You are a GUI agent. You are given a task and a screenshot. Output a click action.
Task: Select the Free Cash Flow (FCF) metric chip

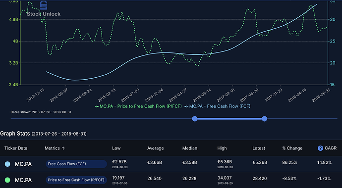pos(76,164)
